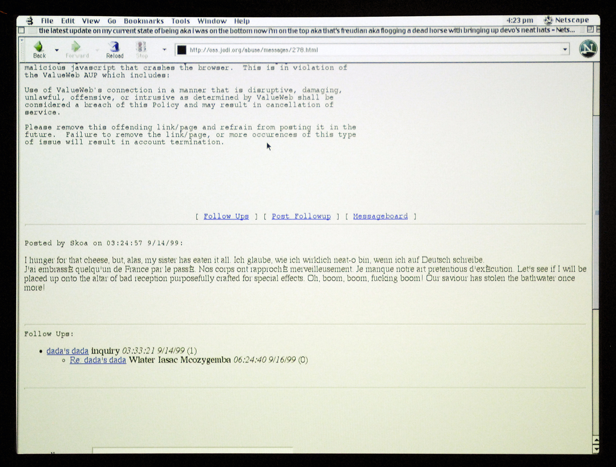Click the Netscape application switcher icon

point(548,20)
